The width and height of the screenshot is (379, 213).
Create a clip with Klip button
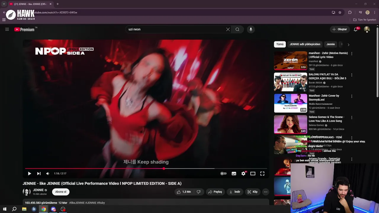[x=253, y=192]
